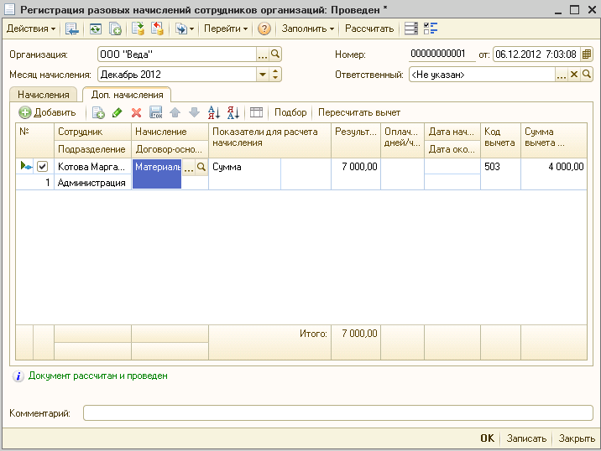Switch to the Доп. начисления tab
The height and width of the screenshot is (451, 601).
[127, 95]
